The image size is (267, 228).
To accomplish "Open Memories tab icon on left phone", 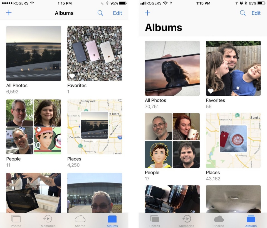I will point(48,219).
